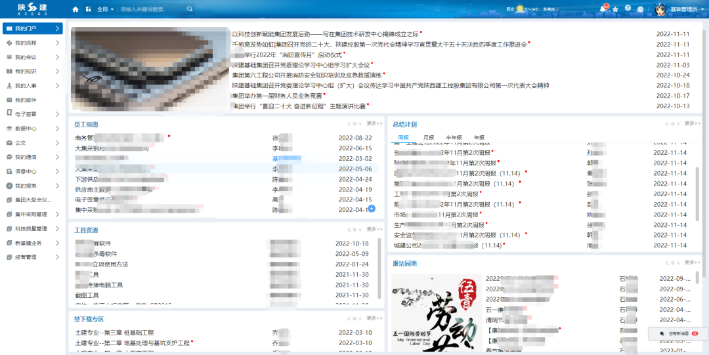
Task: Click the 数据中心 sidebar icon
Action: [x=9, y=129]
